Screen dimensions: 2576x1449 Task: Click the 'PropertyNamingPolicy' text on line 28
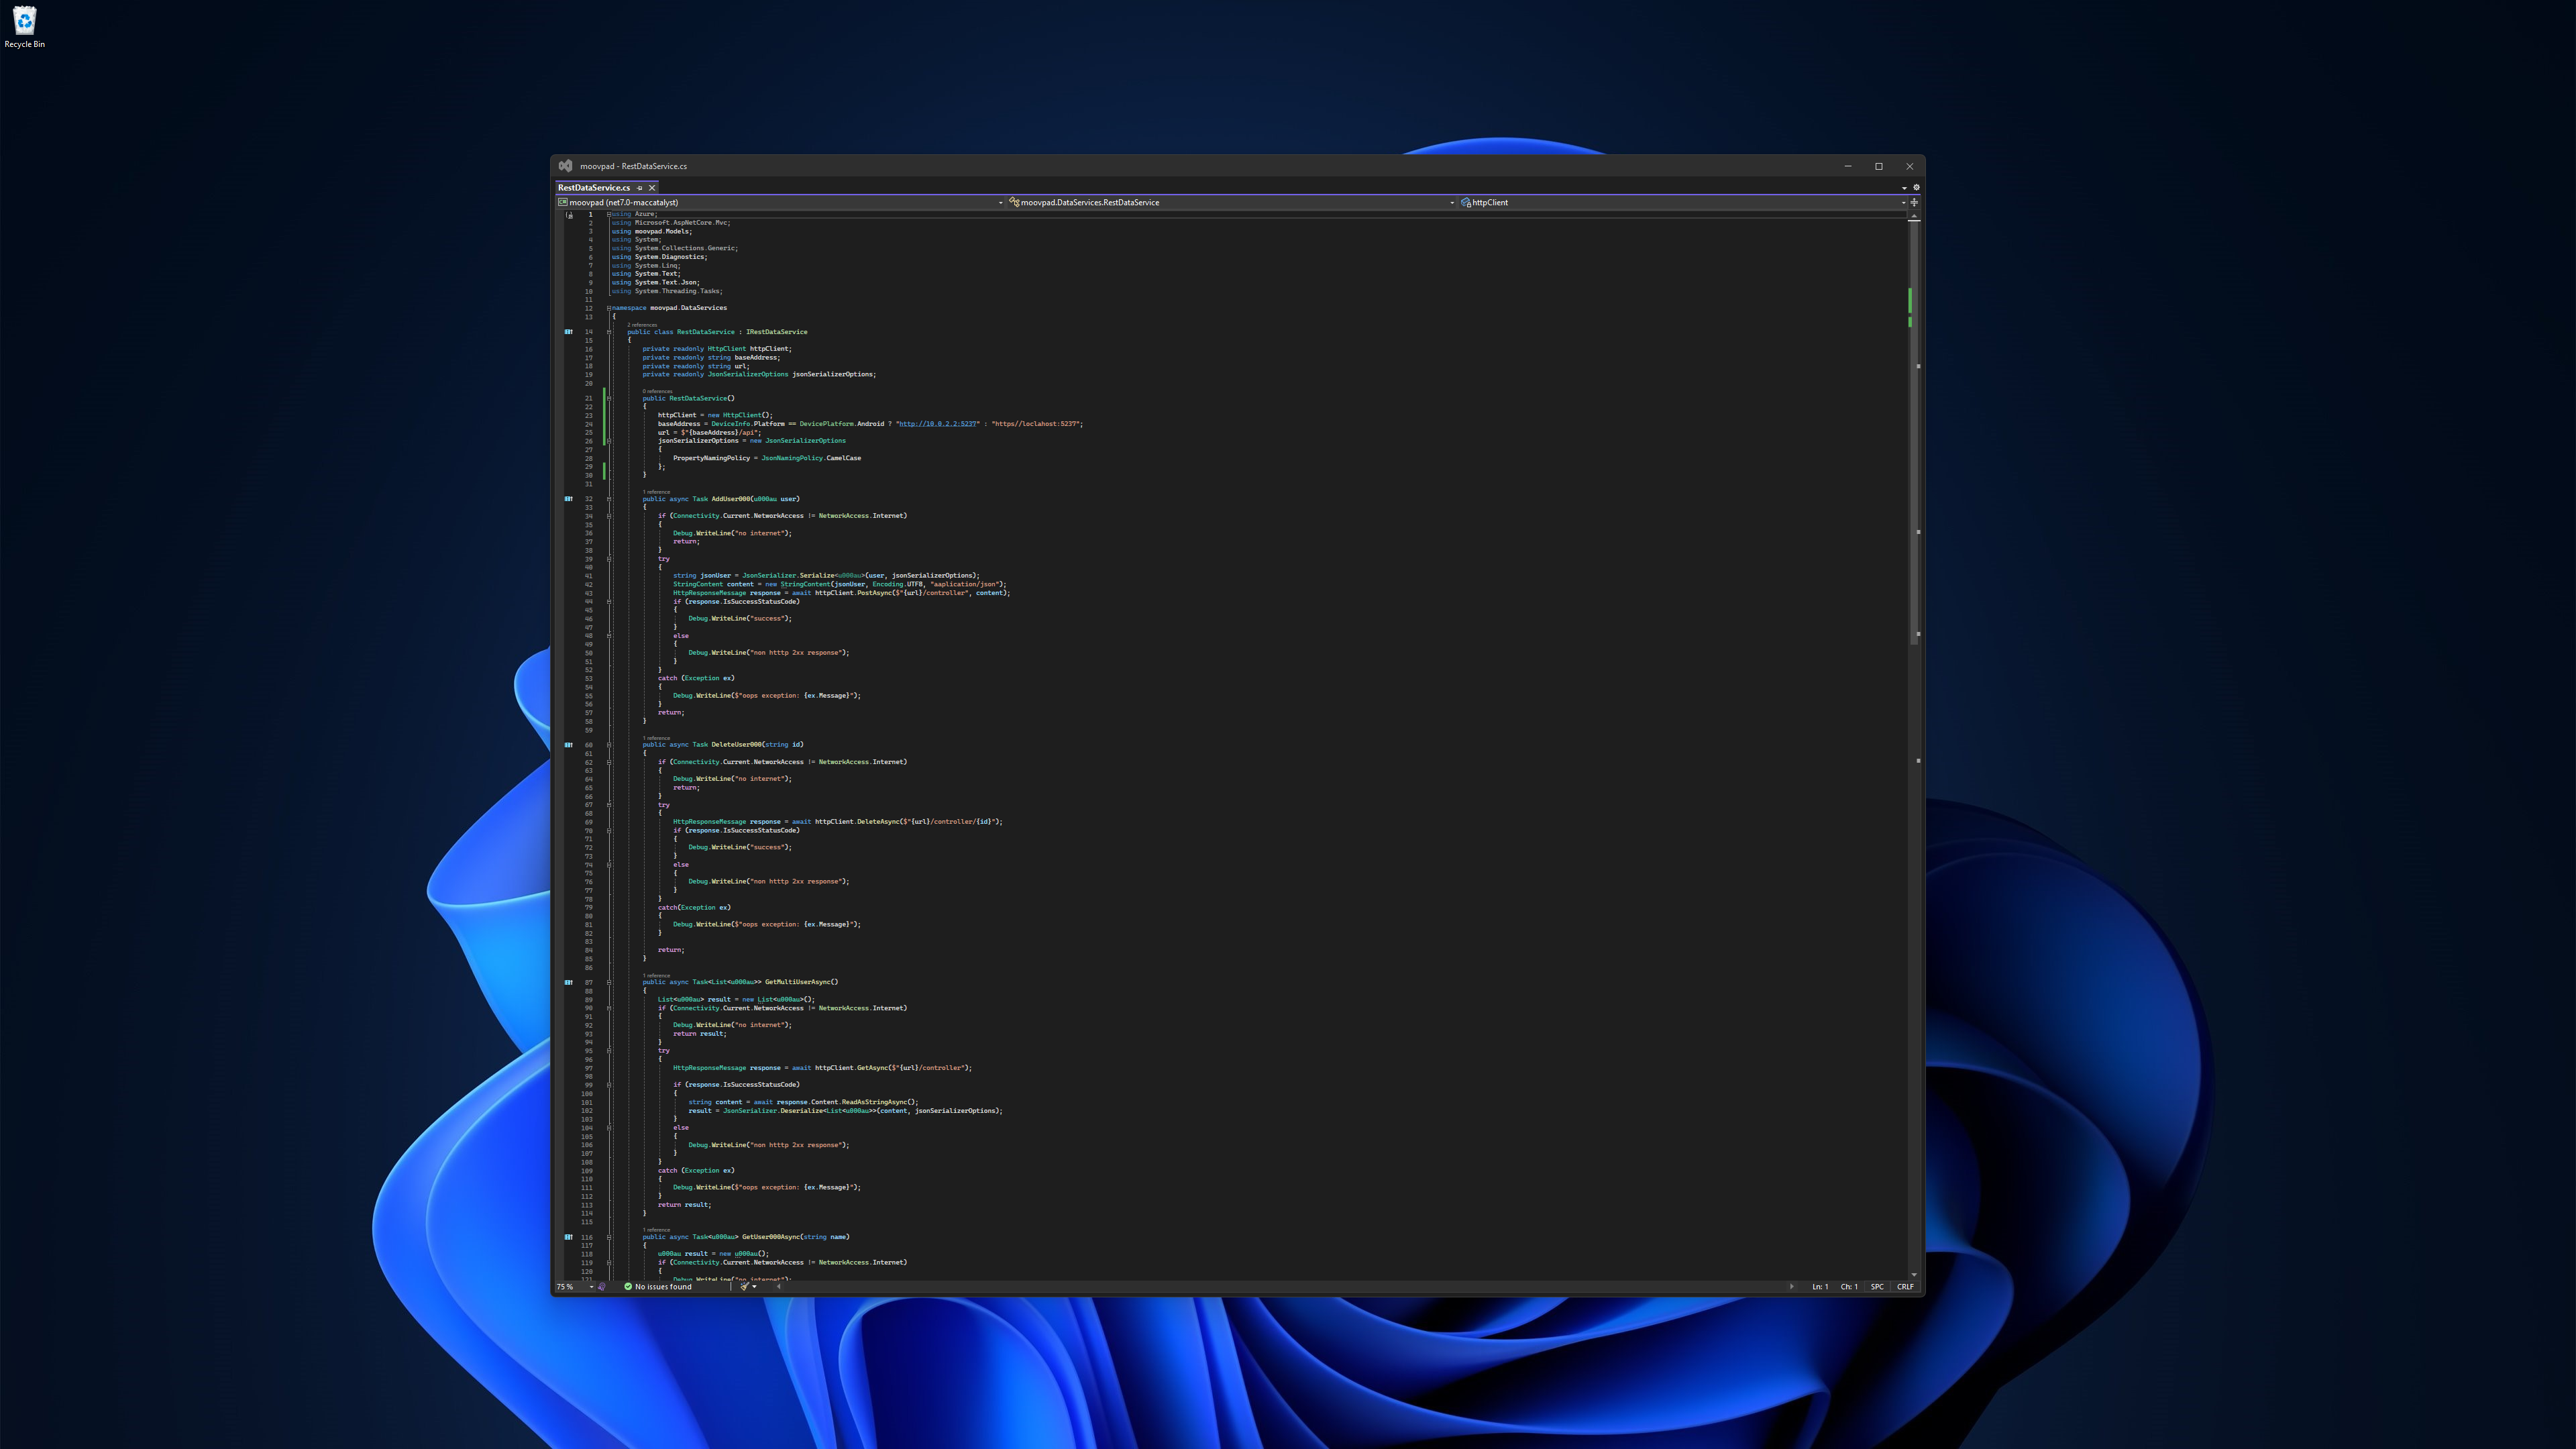click(711, 458)
